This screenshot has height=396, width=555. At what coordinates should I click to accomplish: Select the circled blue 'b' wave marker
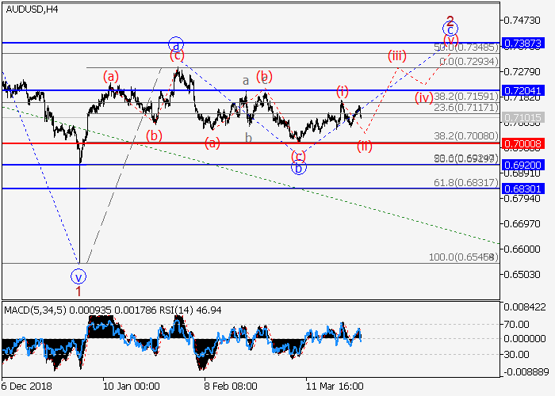click(x=299, y=168)
